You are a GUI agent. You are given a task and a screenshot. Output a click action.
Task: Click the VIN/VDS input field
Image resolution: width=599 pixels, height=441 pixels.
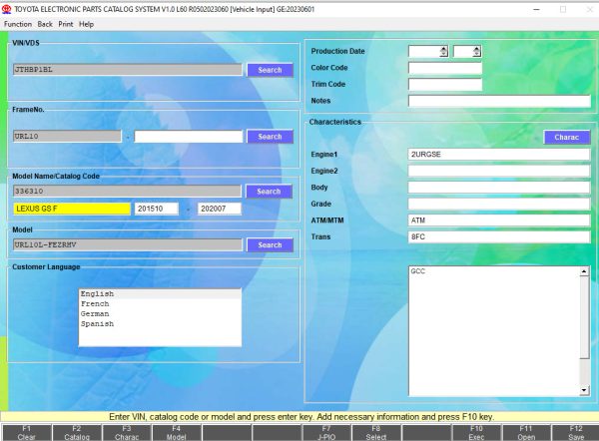128,70
